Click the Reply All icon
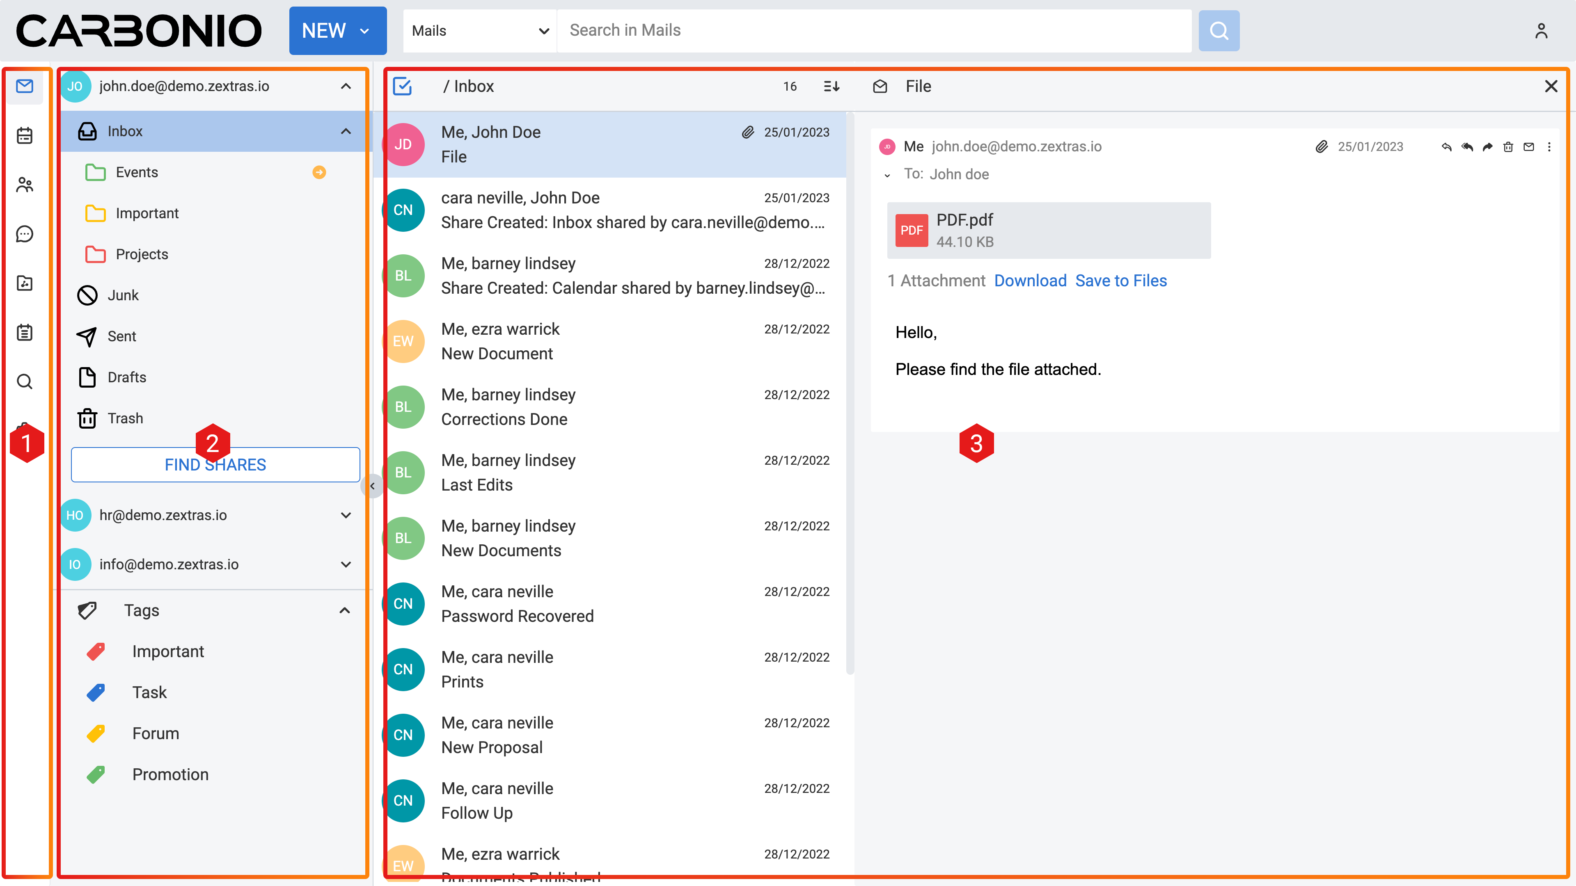This screenshot has height=886, width=1576. coord(1467,147)
